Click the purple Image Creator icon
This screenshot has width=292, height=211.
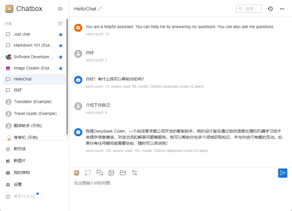(8, 69)
